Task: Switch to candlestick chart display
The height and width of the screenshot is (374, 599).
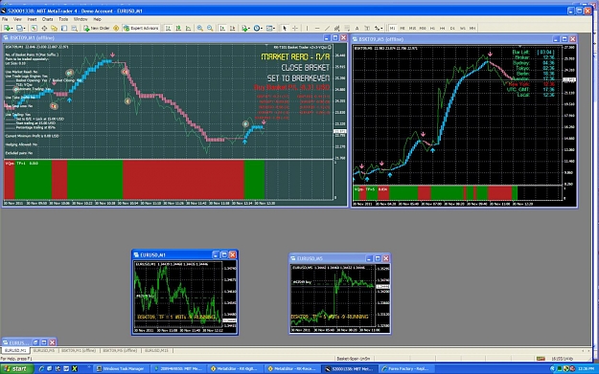Action: [178, 28]
